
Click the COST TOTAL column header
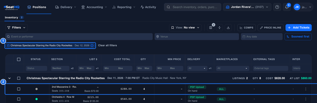coord(122,59)
